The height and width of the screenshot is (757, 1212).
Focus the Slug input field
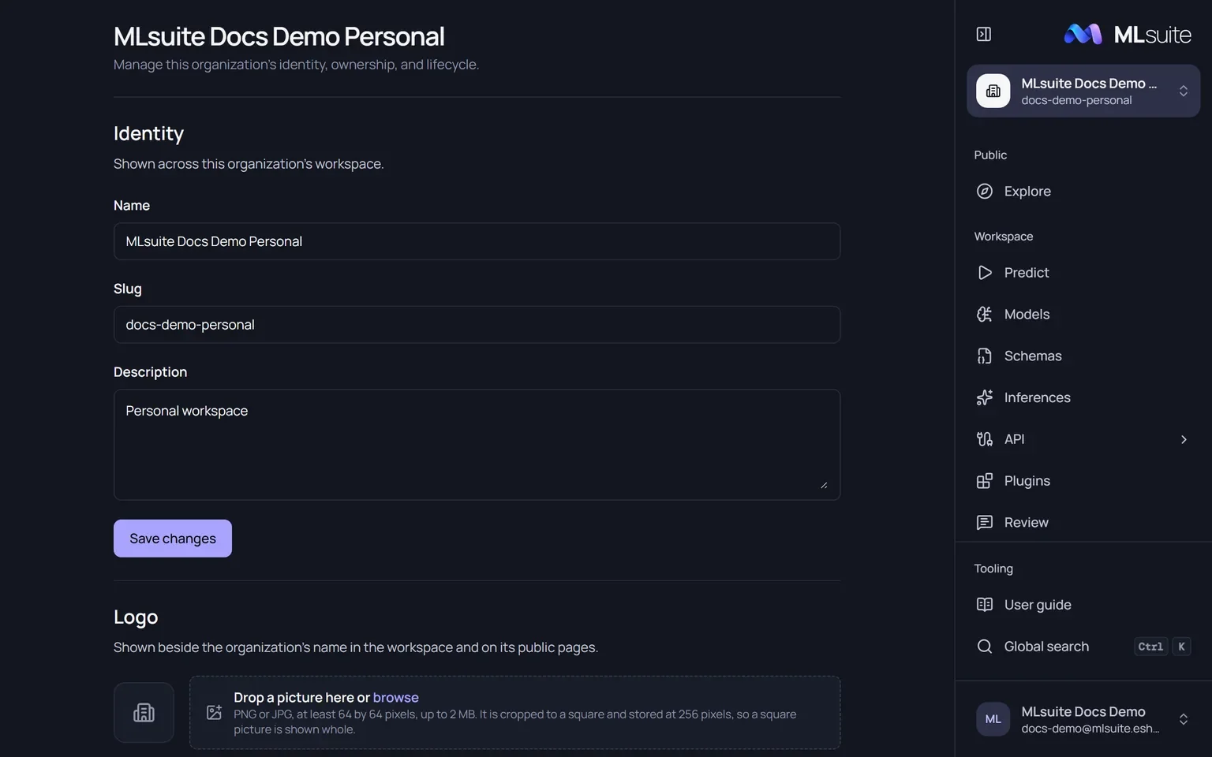click(477, 325)
